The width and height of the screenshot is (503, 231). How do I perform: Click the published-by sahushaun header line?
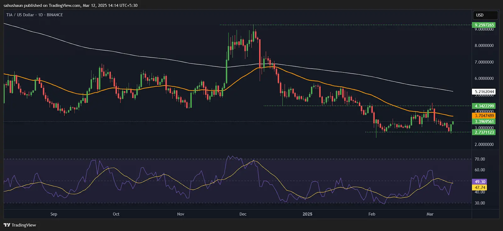(x=70, y=5)
